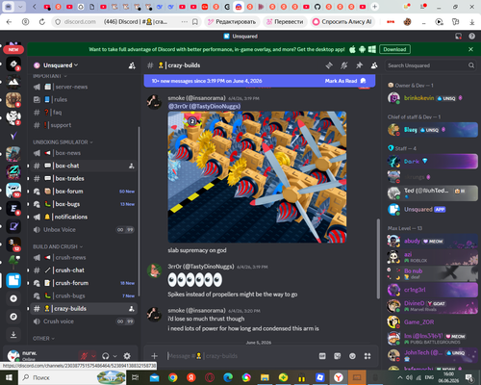Open audio output options arrow
This screenshot has width=481, height=385.
click(114, 356)
